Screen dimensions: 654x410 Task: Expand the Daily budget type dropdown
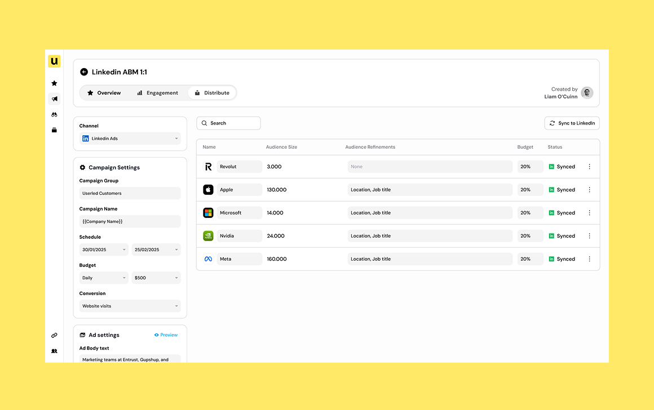coord(104,278)
